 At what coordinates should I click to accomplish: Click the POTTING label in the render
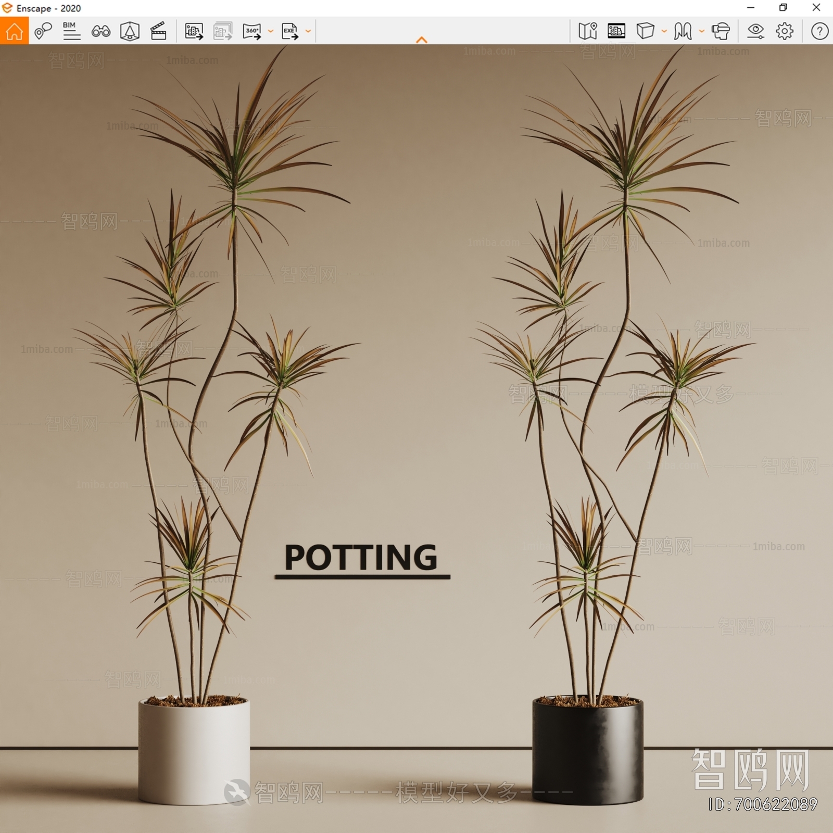[x=361, y=558]
